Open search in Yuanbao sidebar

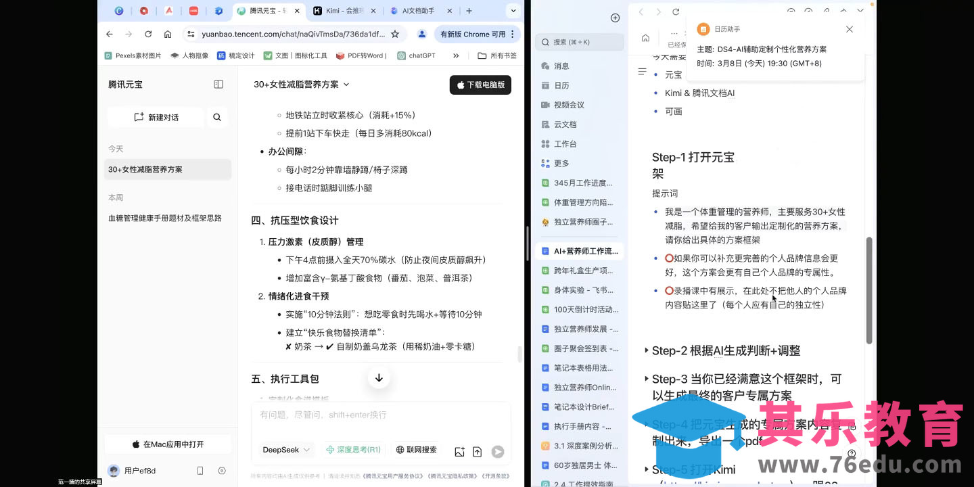click(x=217, y=117)
